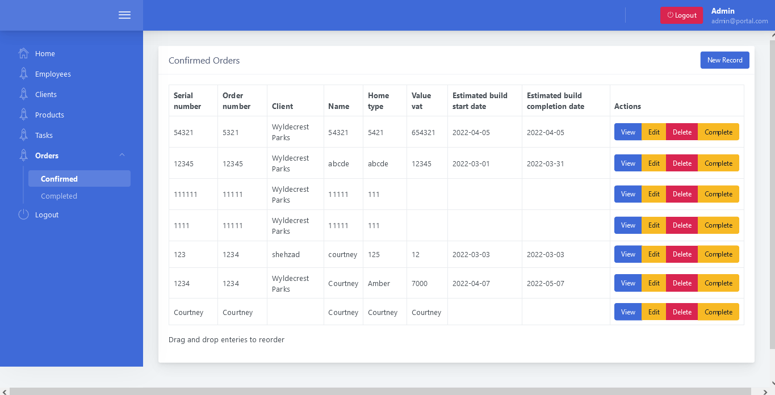Open the Employees menu item
The height and width of the screenshot is (395, 775).
click(x=53, y=74)
